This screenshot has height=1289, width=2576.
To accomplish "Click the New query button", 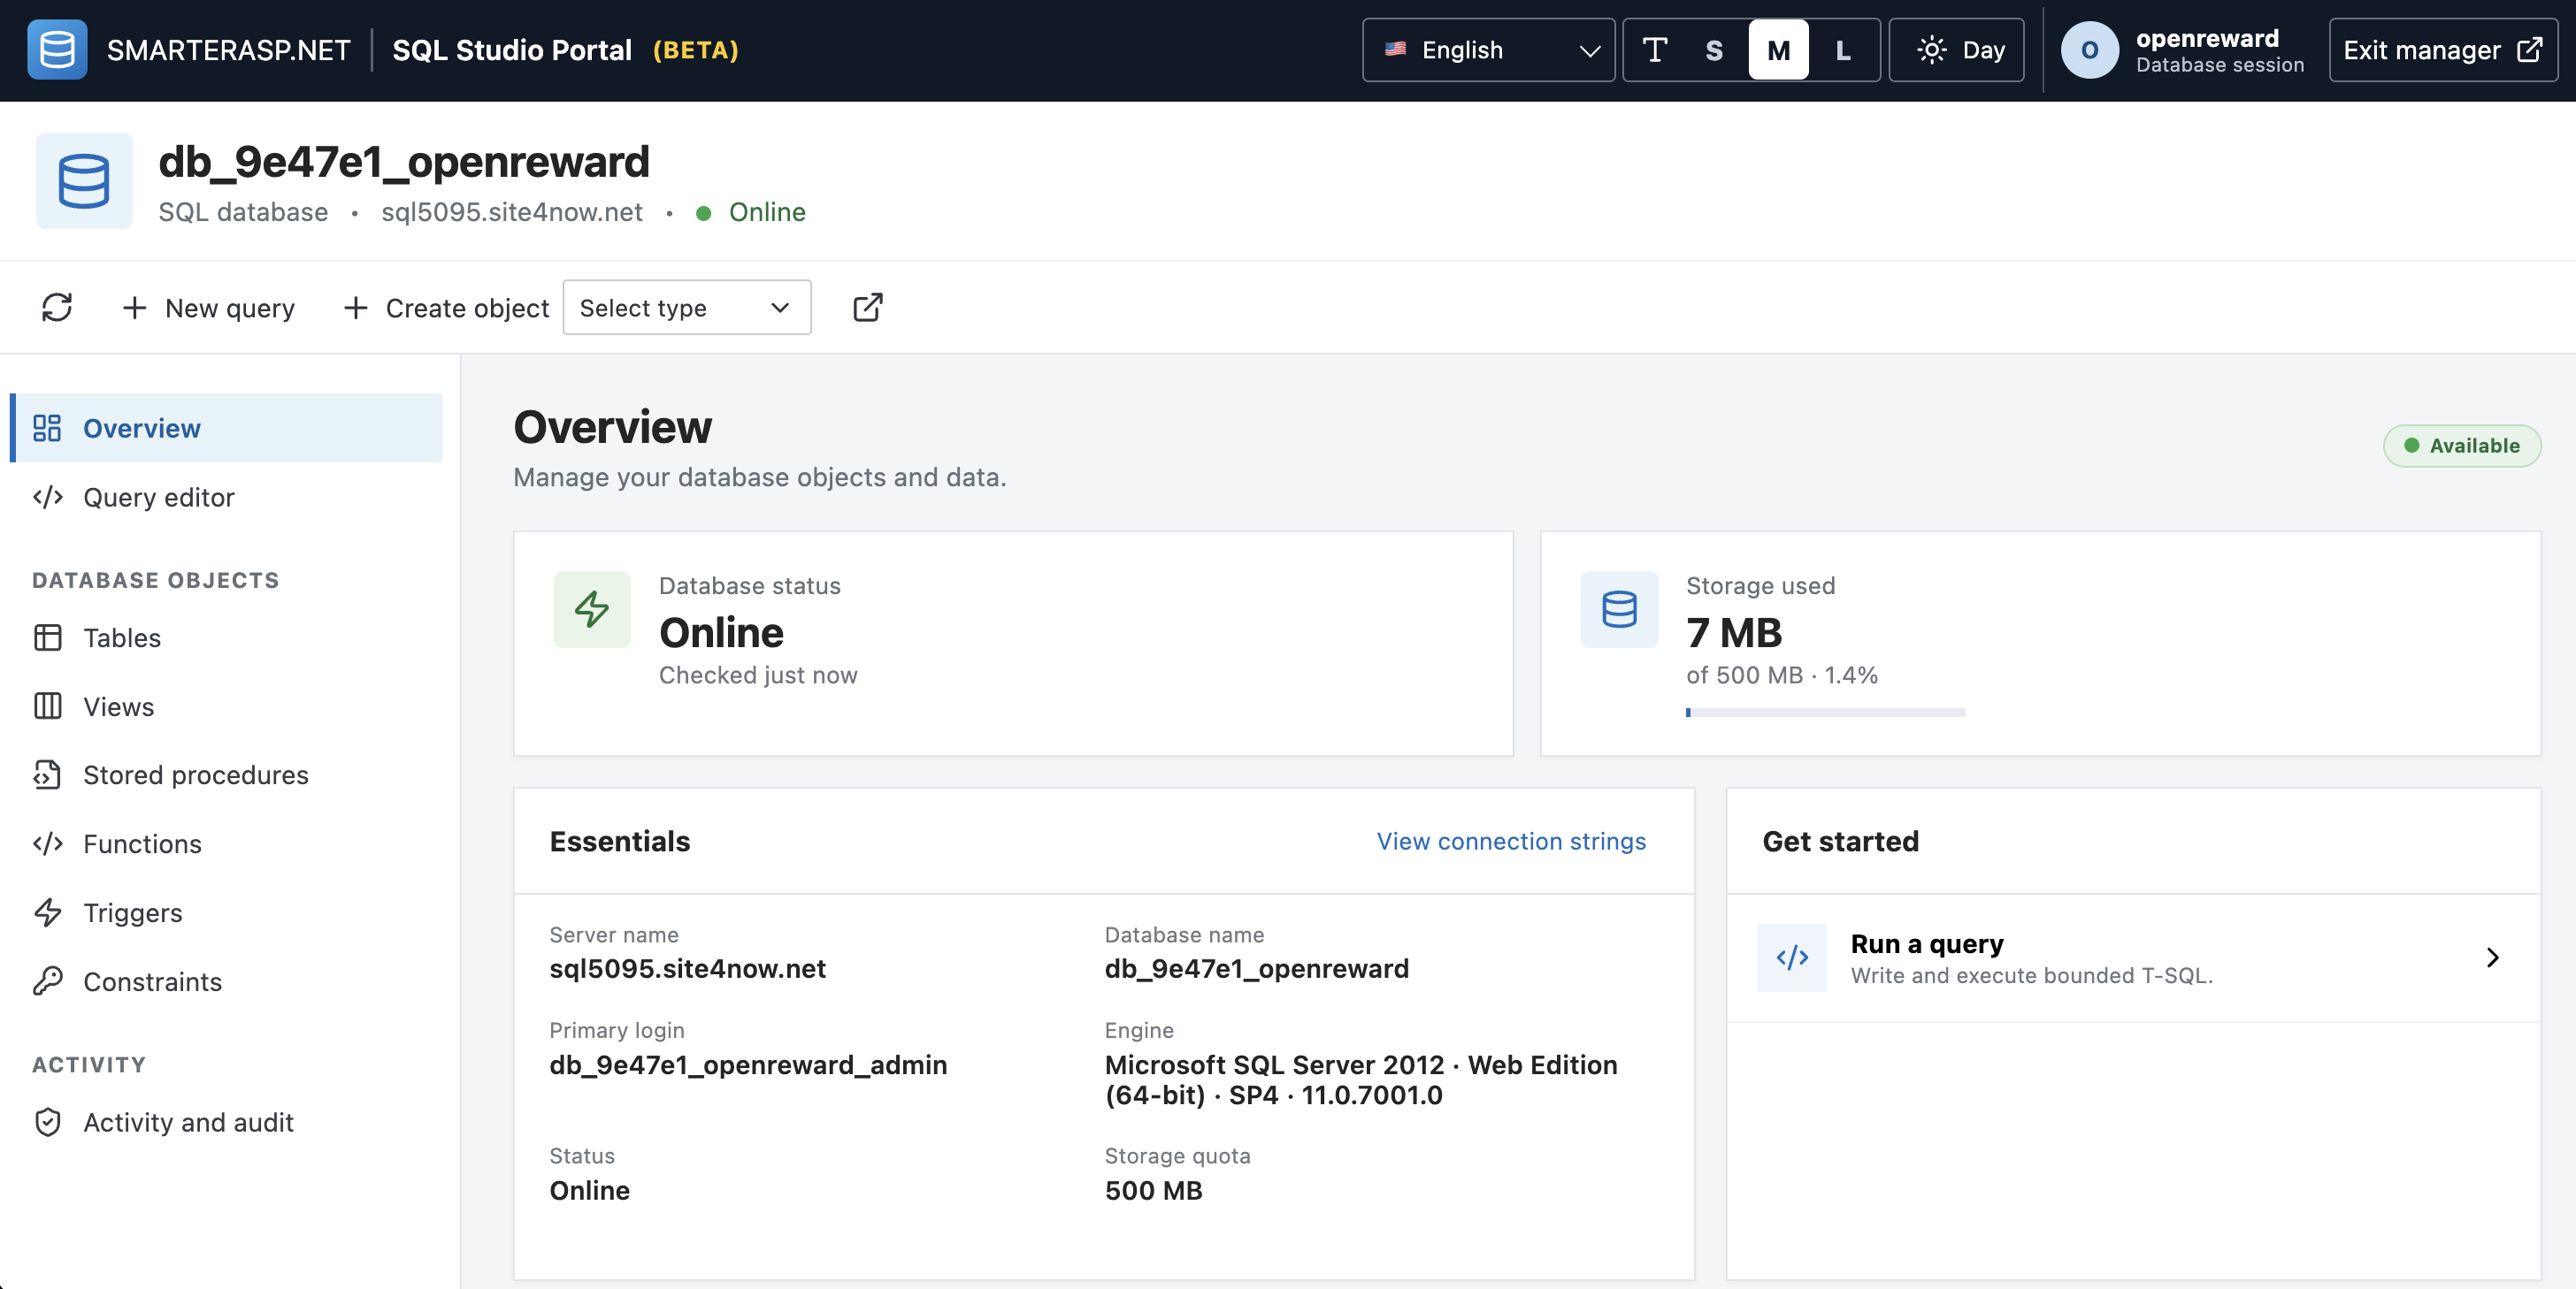I will [x=208, y=308].
